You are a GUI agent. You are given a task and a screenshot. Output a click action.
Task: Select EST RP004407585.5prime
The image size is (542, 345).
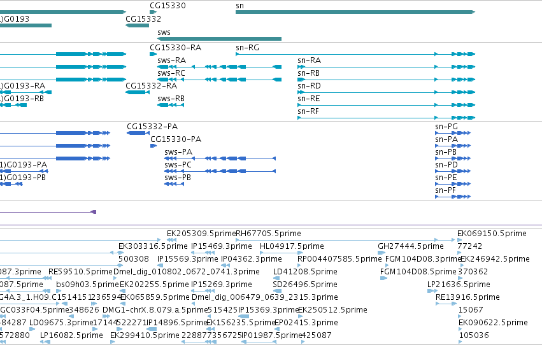299,265
